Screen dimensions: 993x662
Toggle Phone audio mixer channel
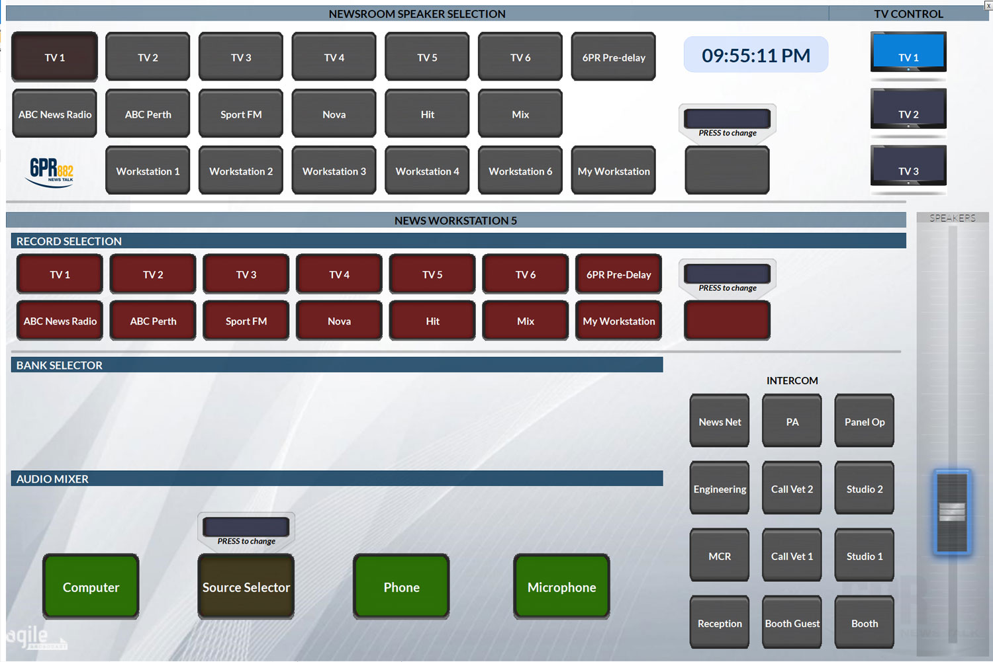[401, 587]
